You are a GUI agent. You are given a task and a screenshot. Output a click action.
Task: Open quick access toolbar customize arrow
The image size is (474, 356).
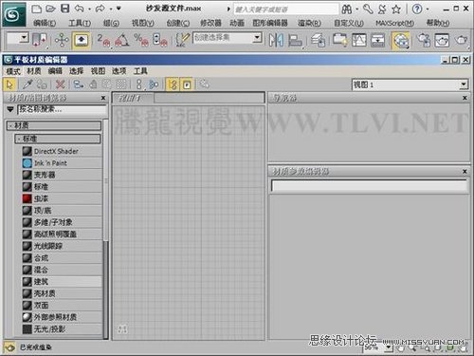click(x=118, y=9)
